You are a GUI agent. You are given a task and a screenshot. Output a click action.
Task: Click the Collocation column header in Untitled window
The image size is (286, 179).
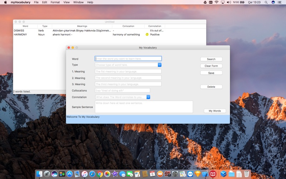coord(128,26)
